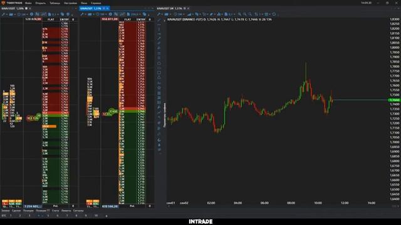Open the Справка menu

96,3
